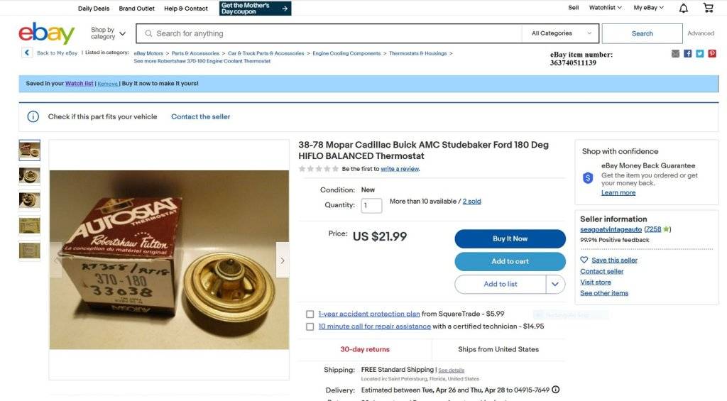Screen dimensions: 727x401
Task: Expand the Add to list arrow
Action: 555,284
